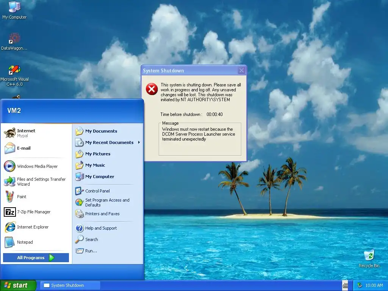Click System Shutdown taskbar button
This screenshot has width=388, height=291.
click(x=70, y=285)
